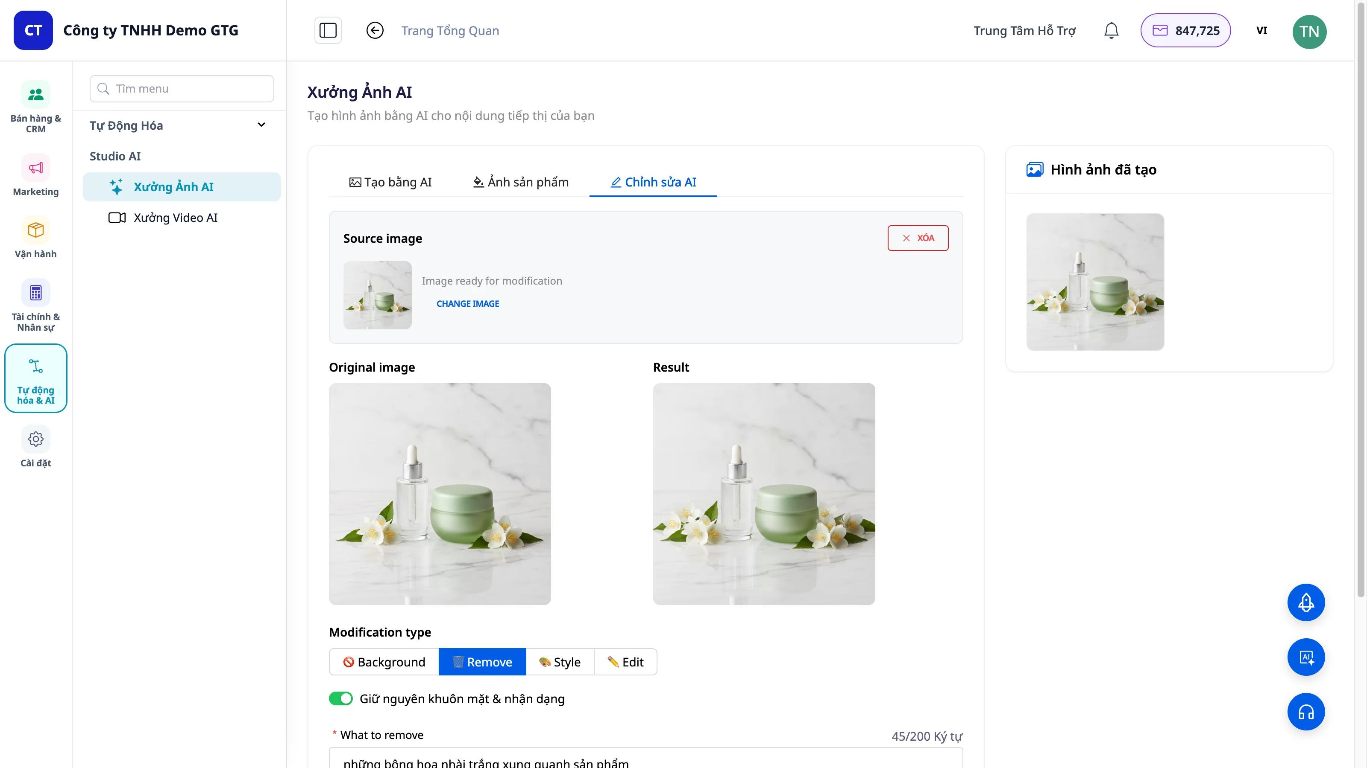Click the back arrow circle icon
Viewport: 1367px width, 768px height.
(375, 30)
